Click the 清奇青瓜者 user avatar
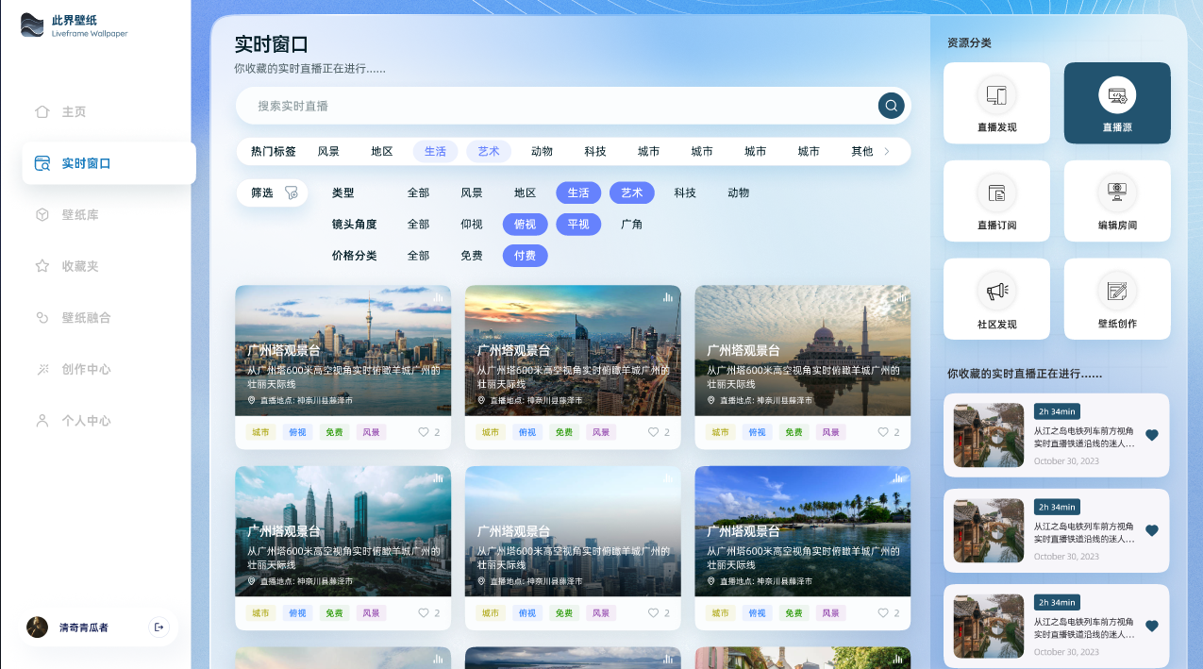1203x669 pixels. tap(38, 627)
